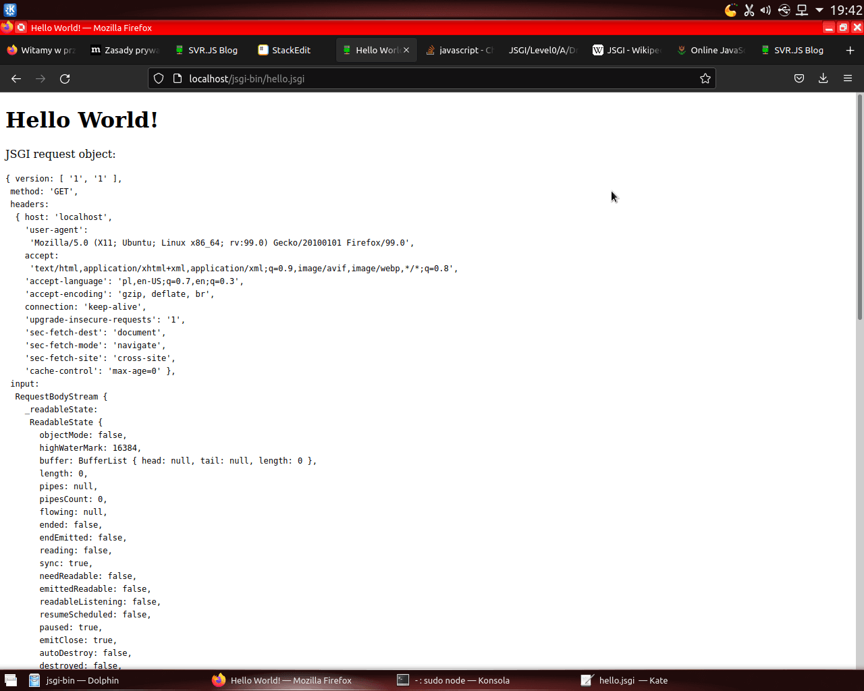Toggle the keep-on-all-desktops pin in title bar
This screenshot has height=691, width=864.
coord(21,28)
